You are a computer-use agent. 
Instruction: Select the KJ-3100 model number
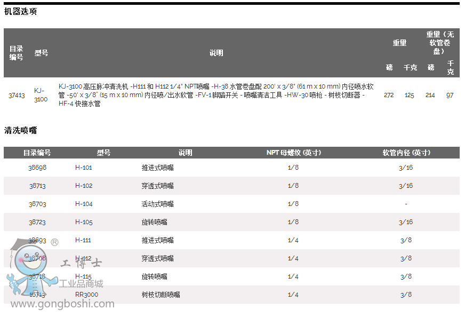pos(41,95)
